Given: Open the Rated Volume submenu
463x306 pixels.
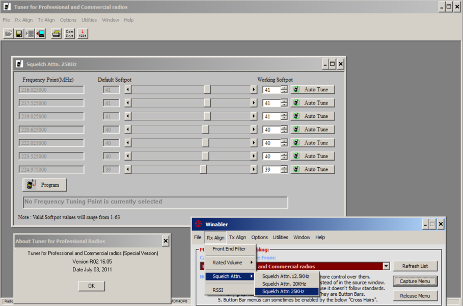Looking at the screenshot, I should (x=230, y=263).
